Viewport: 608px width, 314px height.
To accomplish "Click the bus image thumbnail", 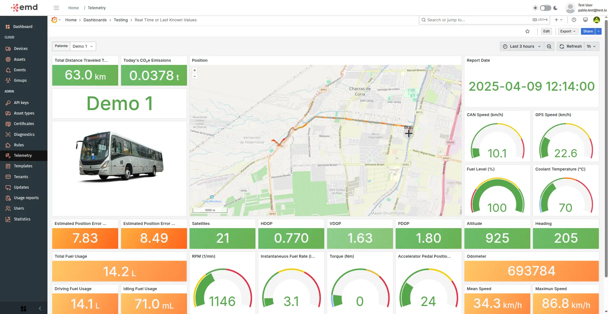I will click(x=120, y=157).
